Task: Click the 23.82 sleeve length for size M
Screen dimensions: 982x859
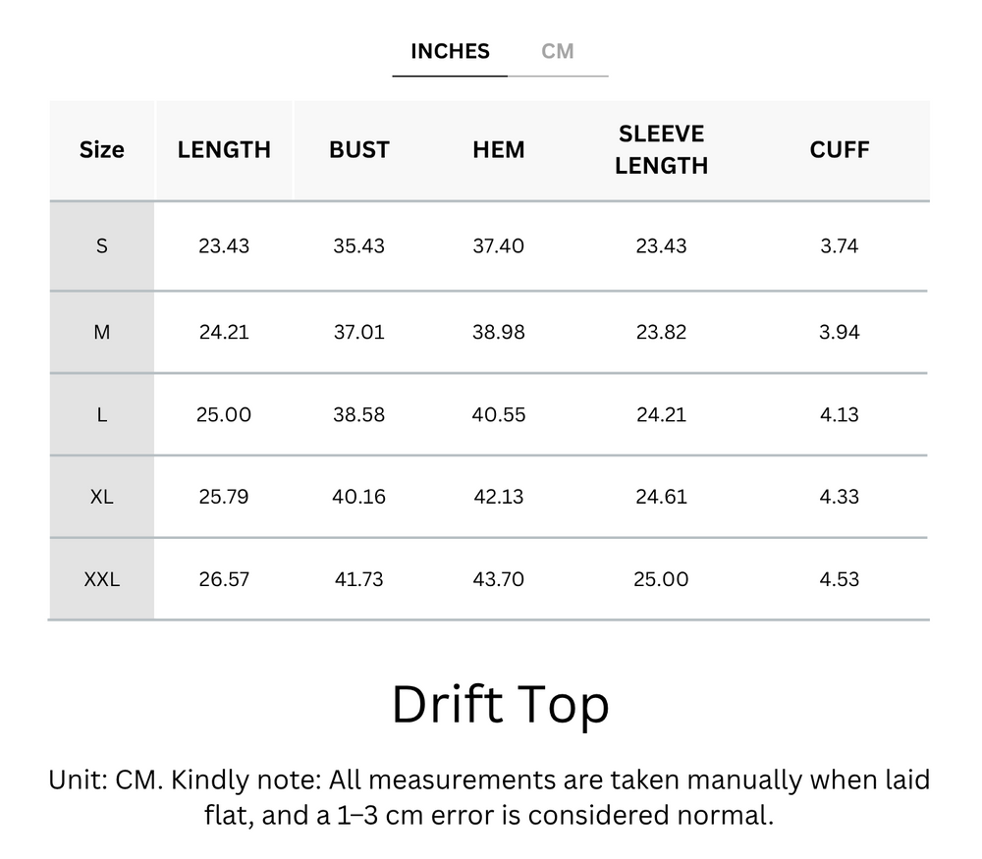Action: [662, 331]
